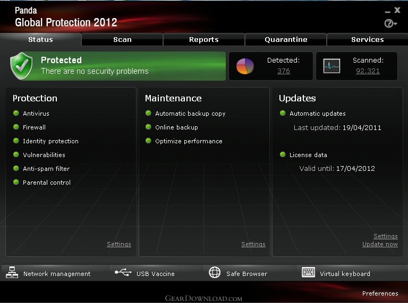This screenshot has height=303, width=408.
Task: Click the Online backup status dot
Action: tap(148, 127)
